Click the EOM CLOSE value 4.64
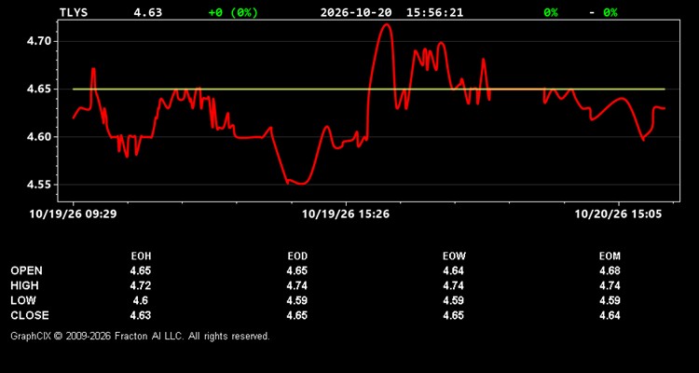This screenshot has height=373, width=699. (x=610, y=315)
